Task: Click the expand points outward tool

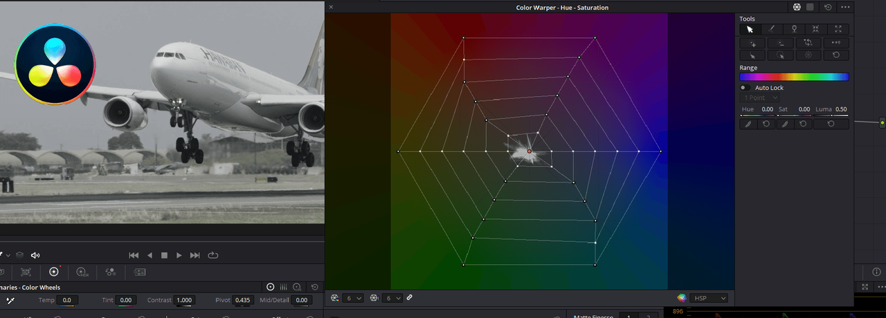Action: tap(838, 29)
